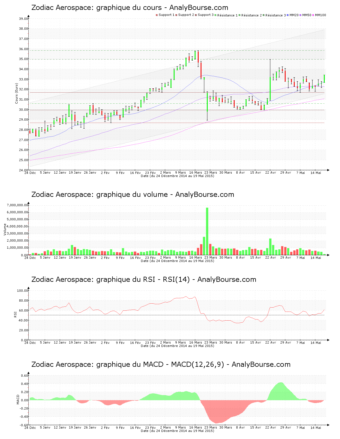Click the Résistance 2 legend entry
Image resolution: width=340 pixels, height=439 pixels.
click(x=250, y=15)
